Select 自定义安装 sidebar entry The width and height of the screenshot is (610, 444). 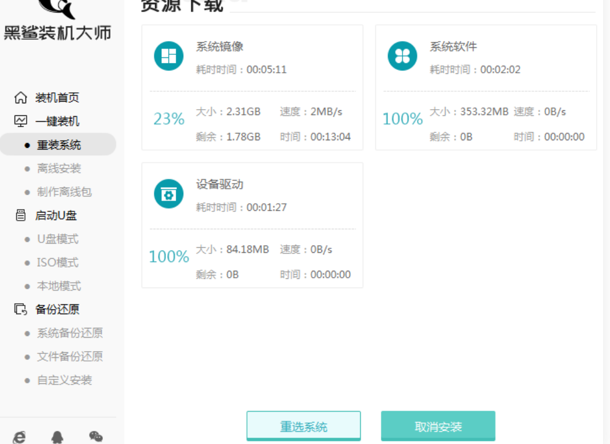tap(64, 380)
